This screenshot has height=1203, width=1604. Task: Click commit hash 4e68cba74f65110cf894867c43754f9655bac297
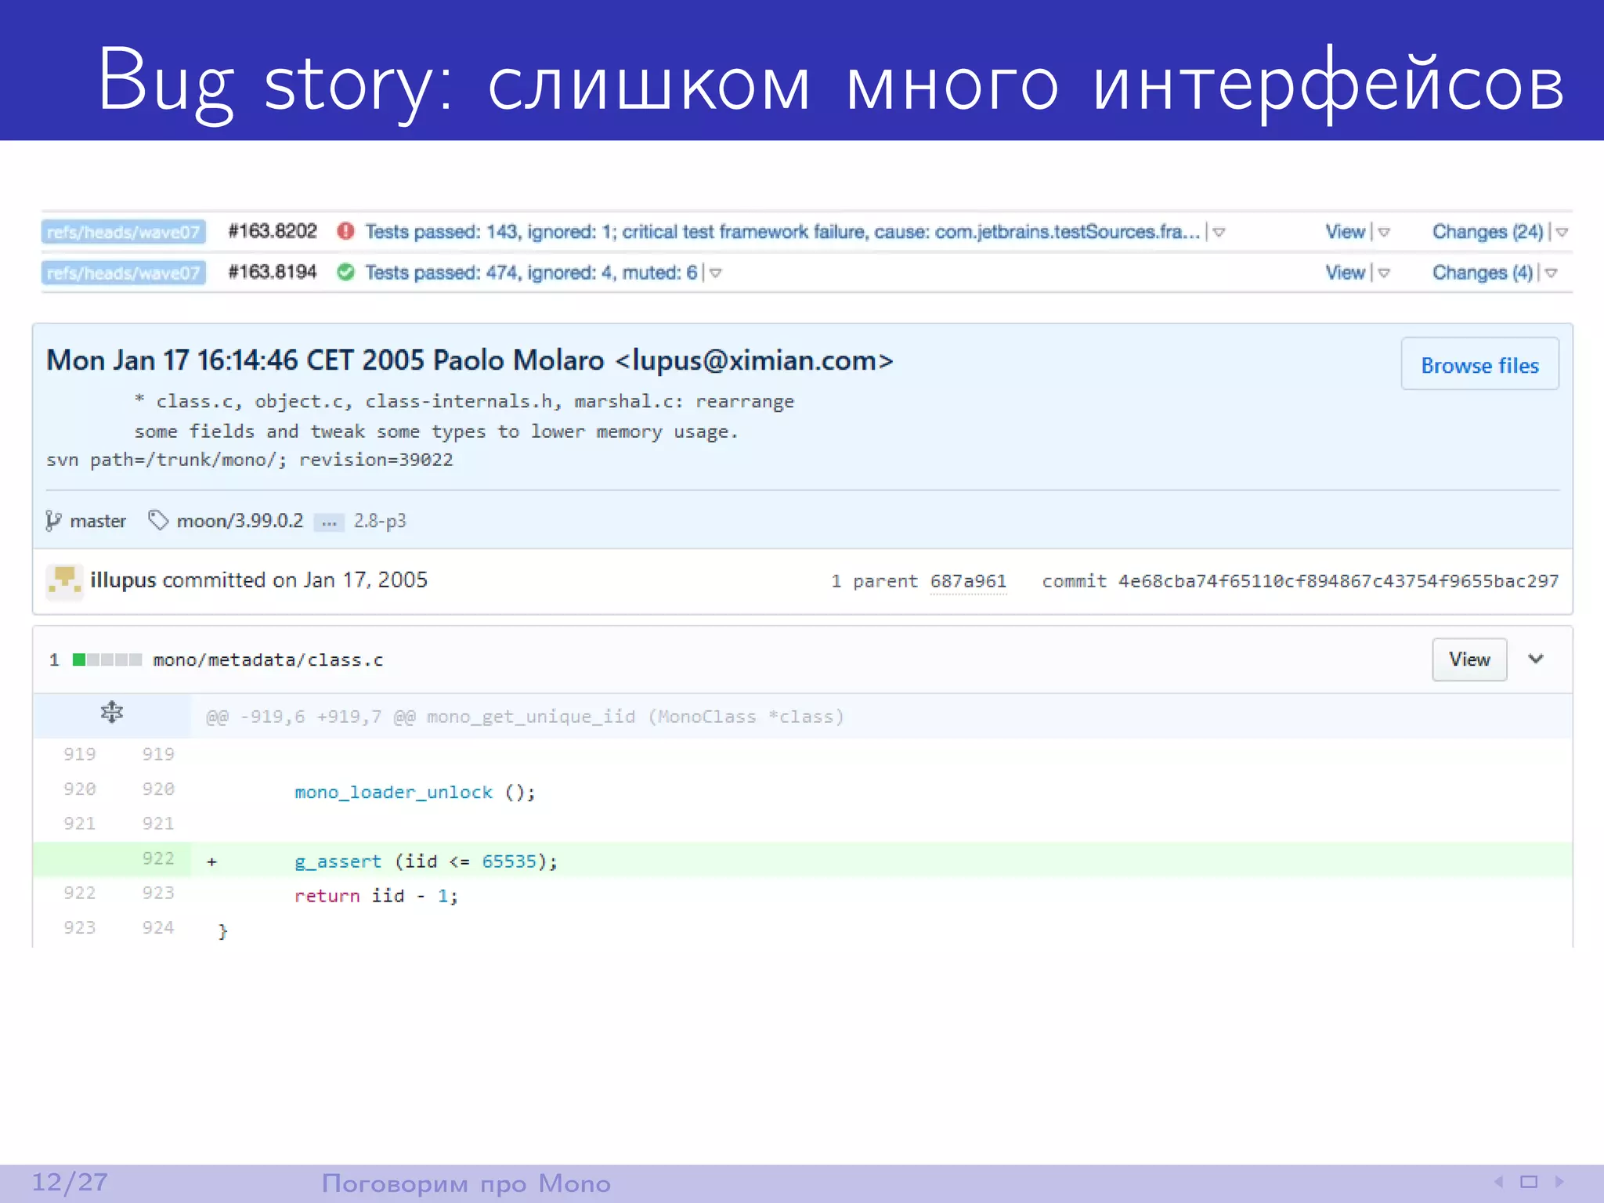(1338, 581)
